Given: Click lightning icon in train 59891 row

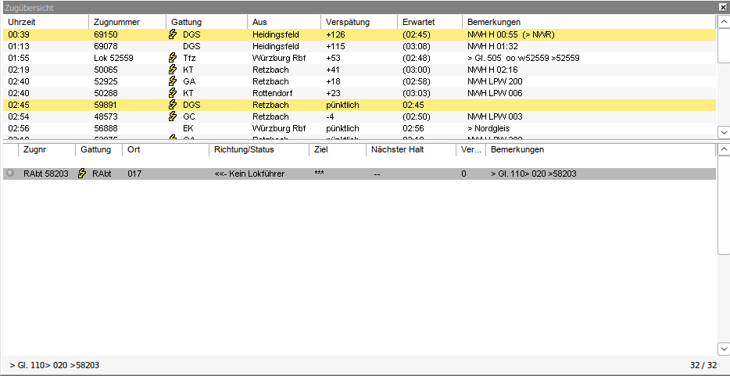Looking at the screenshot, I should click(x=173, y=105).
